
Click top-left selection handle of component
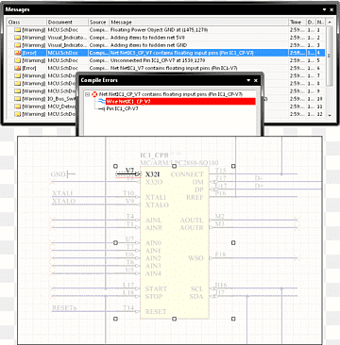[115, 166]
